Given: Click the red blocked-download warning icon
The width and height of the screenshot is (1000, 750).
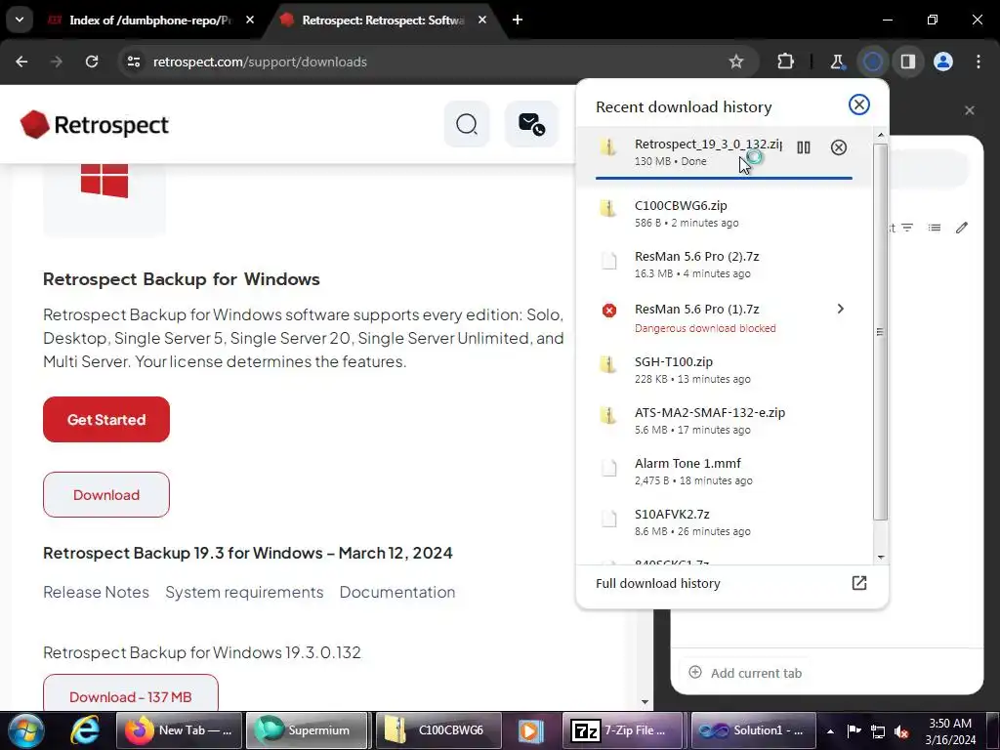Looking at the screenshot, I should (609, 311).
